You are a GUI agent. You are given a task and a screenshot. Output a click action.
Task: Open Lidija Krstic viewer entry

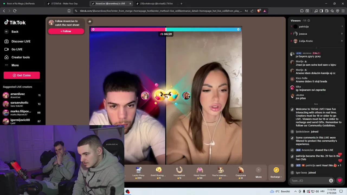coord(316,41)
